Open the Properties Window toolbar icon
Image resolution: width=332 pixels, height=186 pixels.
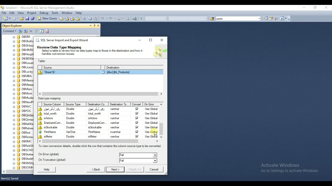[271, 19]
